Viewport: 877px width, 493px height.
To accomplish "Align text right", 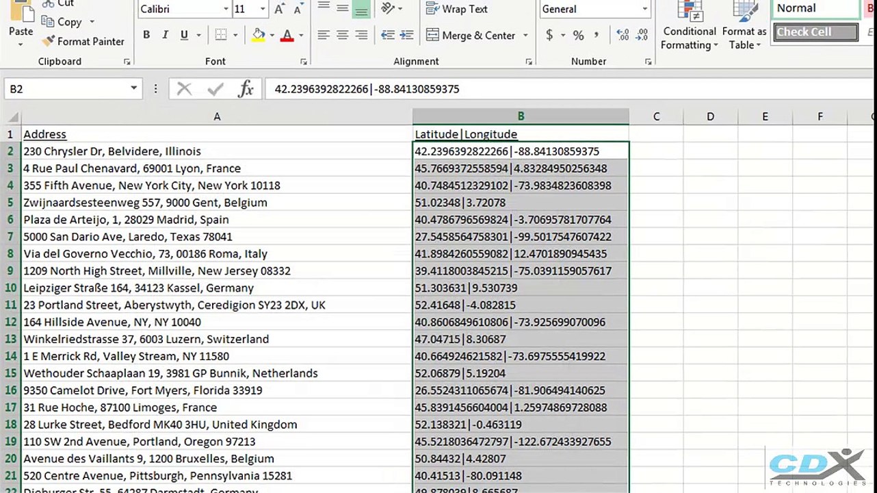I will point(361,35).
